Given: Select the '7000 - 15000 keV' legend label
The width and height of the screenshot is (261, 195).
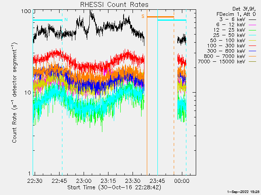Looking at the screenshot, I should pyautogui.click(x=221, y=62).
